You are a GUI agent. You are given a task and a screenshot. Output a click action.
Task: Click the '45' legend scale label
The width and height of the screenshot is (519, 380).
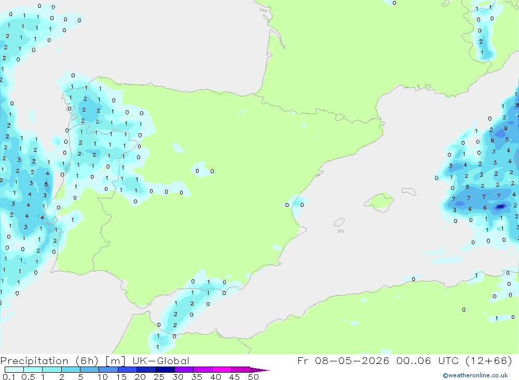tap(235, 377)
